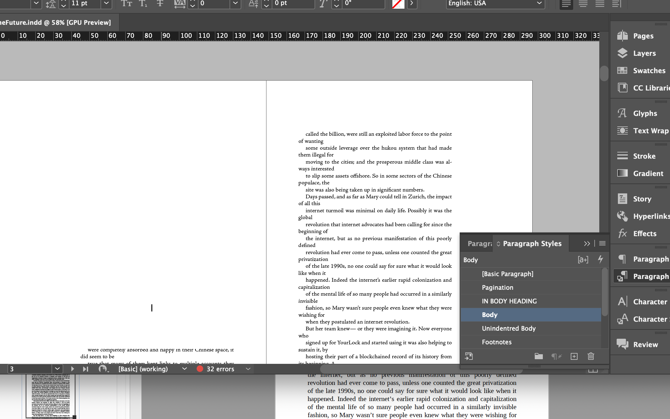This screenshot has width=670, height=419.
Task: Expand the language dropdown showing English: USA
Action: tap(539, 3)
